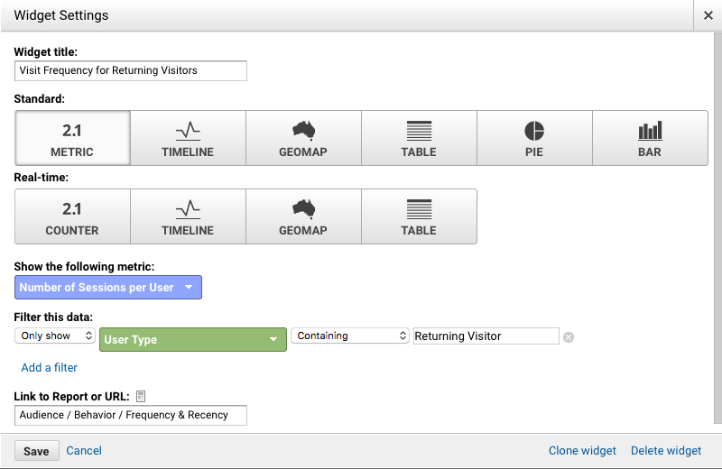Viewport: 722px width, 469px height.
Task: Choose the real-time TIMELINE widget
Action: [188, 216]
